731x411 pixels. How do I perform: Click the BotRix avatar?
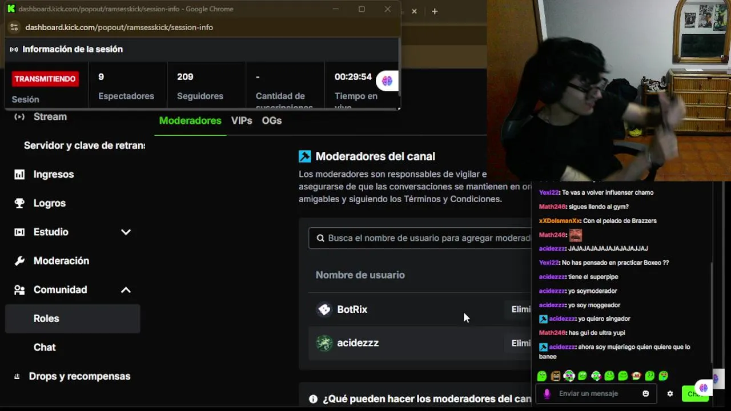(324, 309)
